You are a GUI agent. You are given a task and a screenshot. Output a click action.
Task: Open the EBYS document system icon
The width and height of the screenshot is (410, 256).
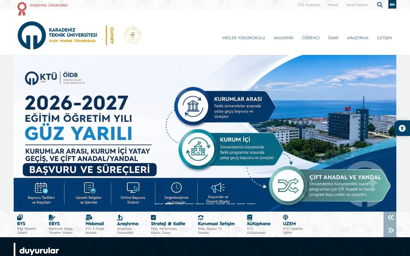(x=52, y=218)
